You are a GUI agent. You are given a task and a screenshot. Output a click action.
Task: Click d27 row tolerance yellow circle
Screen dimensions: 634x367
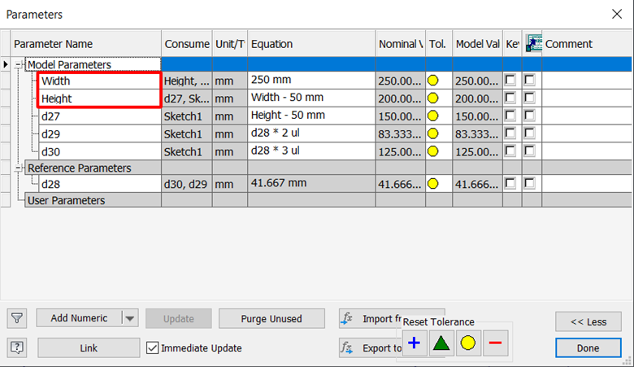coord(433,116)
